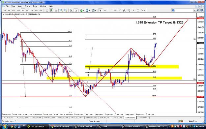Expand the periodicity dropdown arrow
206x129 pixels.
click(x=90, y=10)
